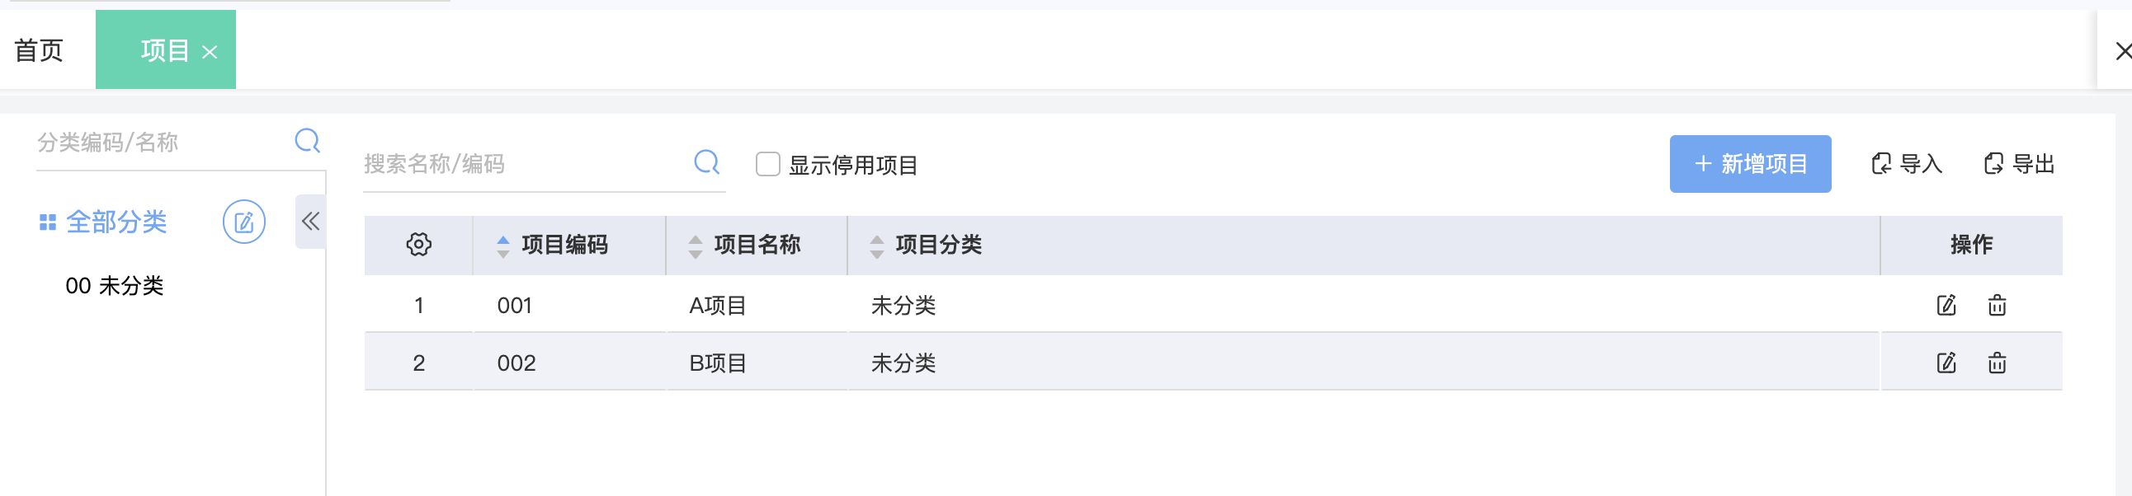This screenshot has width=2132, height=496.
Task: Toggle the 显示停用项目 checkbox
Action: pos(768,165)
